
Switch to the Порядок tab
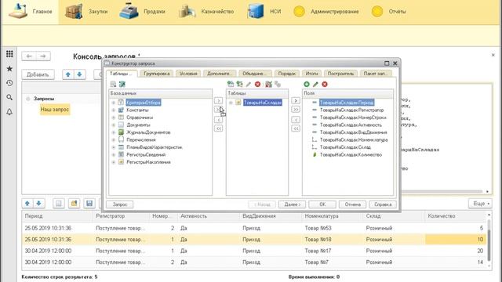pos(286,74)
